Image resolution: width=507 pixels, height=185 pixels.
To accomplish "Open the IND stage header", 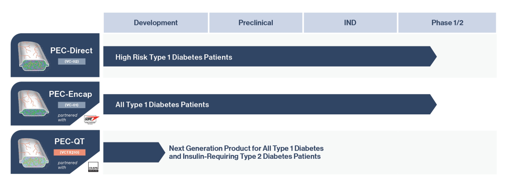I will coord(350,22).
